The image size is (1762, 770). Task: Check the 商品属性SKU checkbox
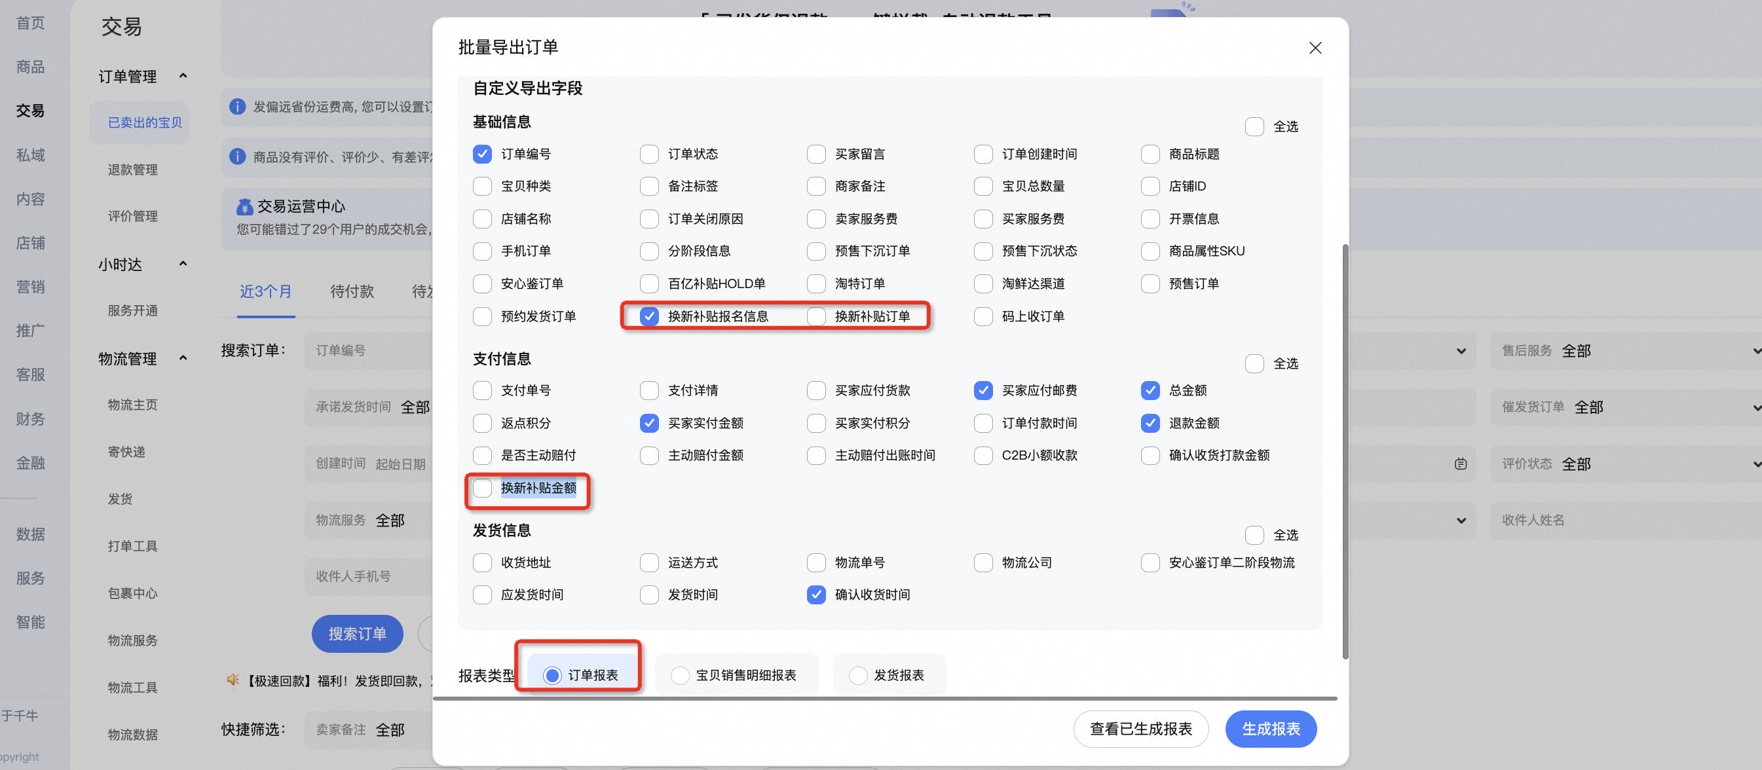tap(1150, 251)
